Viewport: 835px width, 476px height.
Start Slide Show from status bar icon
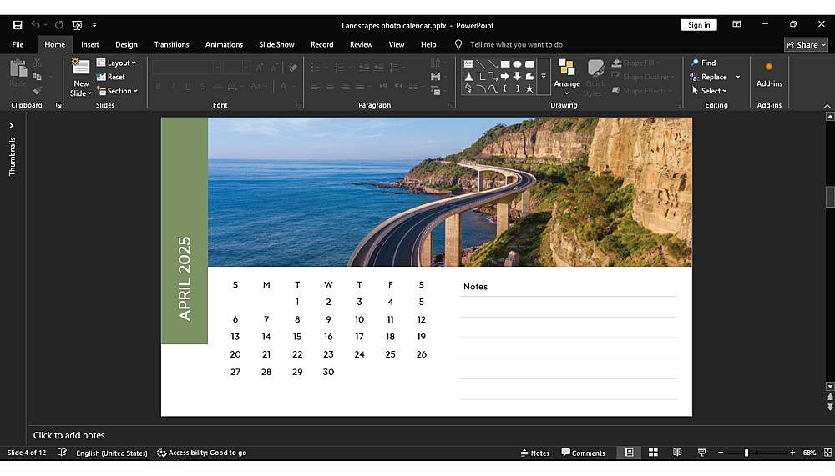(x=702, y=453)
